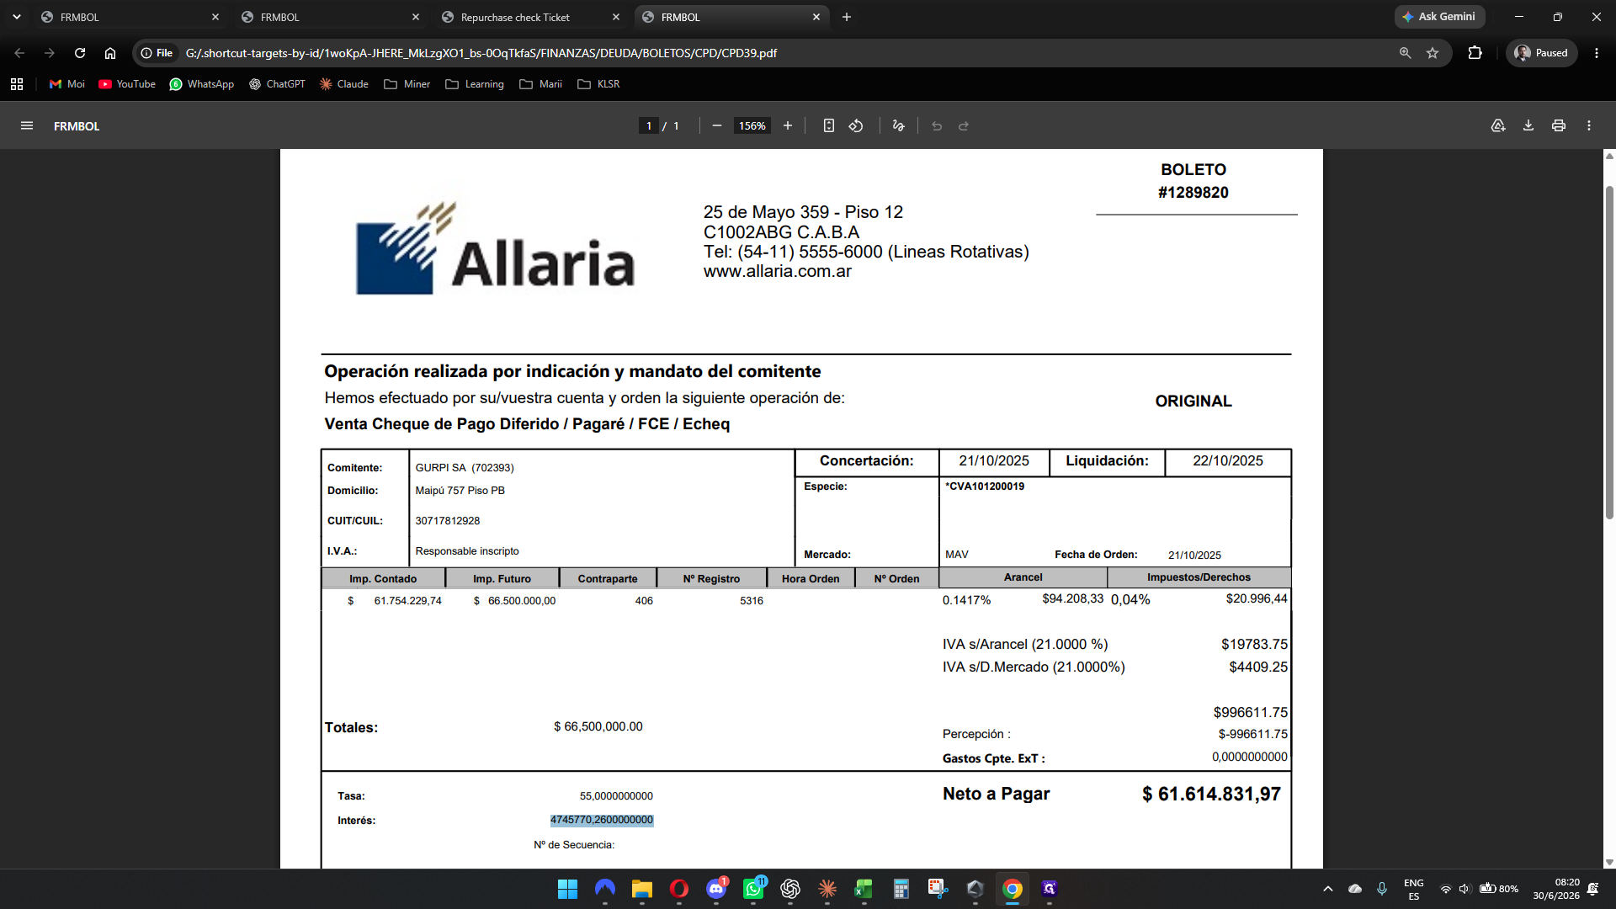Open Windows Start menu
Viewport: 1616px width, 909px height.
[568, 889]
